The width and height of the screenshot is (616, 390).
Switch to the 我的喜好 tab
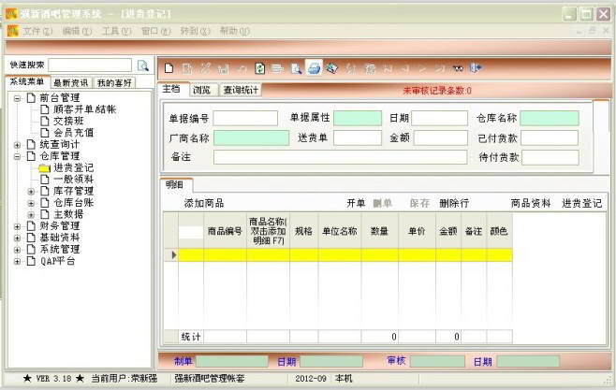point(114,83)
